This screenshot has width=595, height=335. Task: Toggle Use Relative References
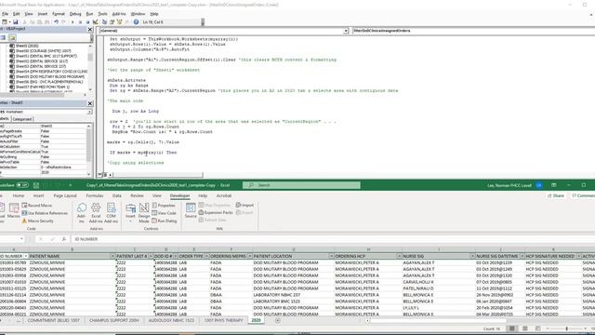(45, 213)
